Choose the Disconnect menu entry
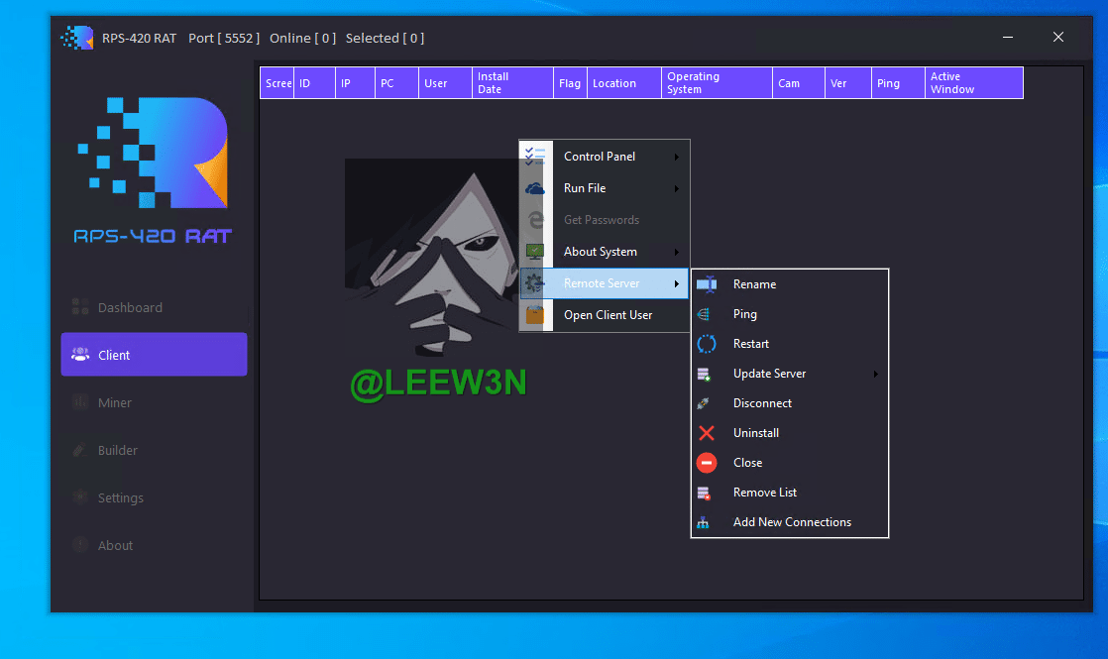 [762, 403]
